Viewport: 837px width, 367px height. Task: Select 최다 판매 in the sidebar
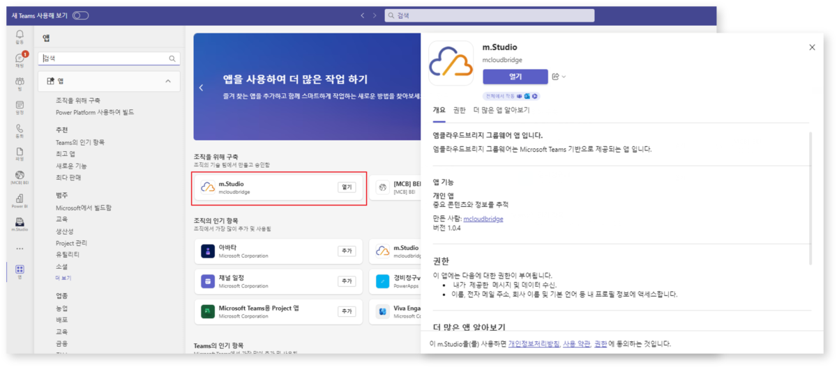click(68, 178)
